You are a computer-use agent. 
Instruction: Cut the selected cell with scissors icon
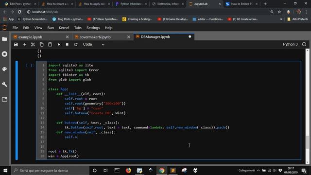coord(33,44)
